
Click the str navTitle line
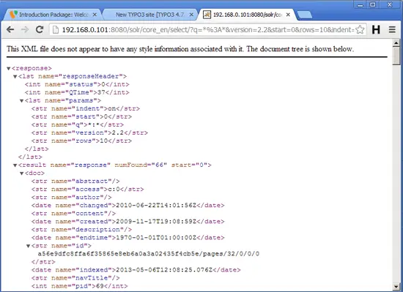pos(75,278)
